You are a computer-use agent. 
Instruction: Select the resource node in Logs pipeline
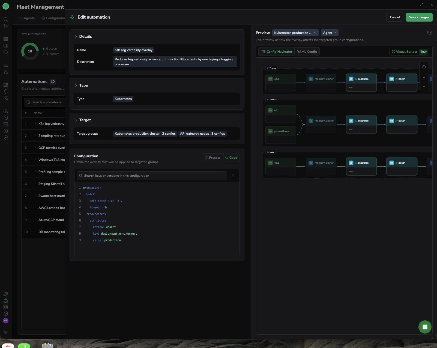coord(361,166)
